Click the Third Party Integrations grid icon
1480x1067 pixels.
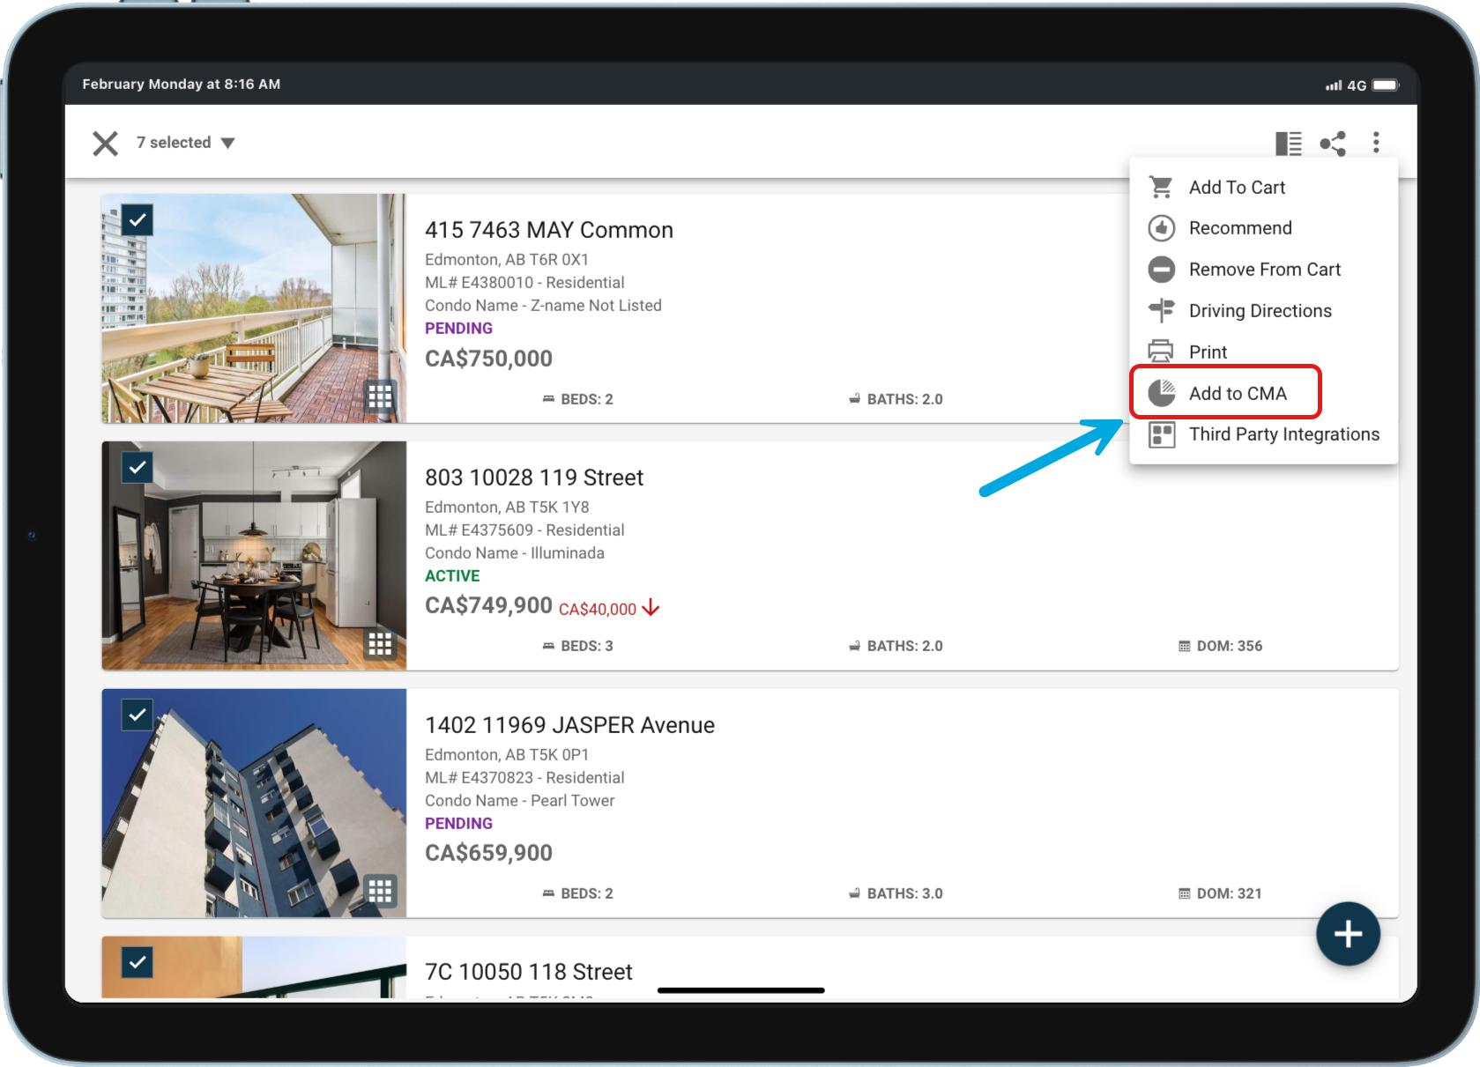[1162, 434]
